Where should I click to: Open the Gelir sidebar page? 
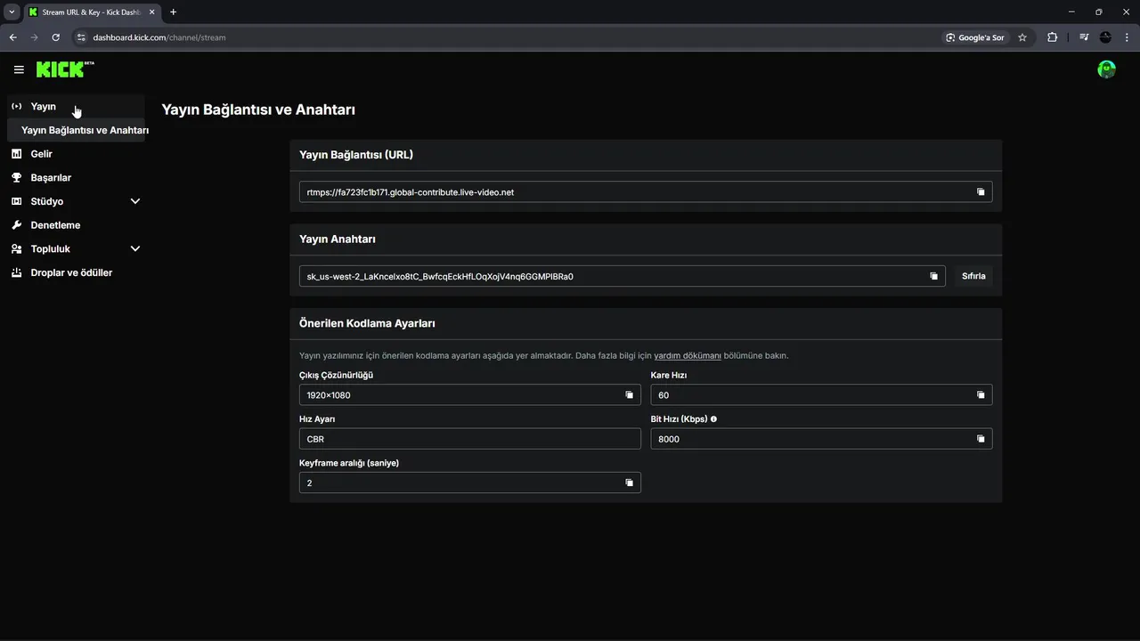point(42,154)
